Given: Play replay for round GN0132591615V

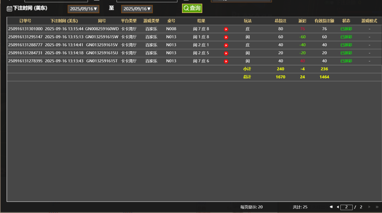Looking at the screenshot, I should click(226, 45).
